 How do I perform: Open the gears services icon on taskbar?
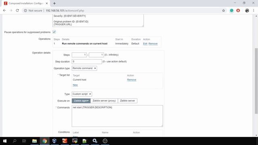[95, 141]
